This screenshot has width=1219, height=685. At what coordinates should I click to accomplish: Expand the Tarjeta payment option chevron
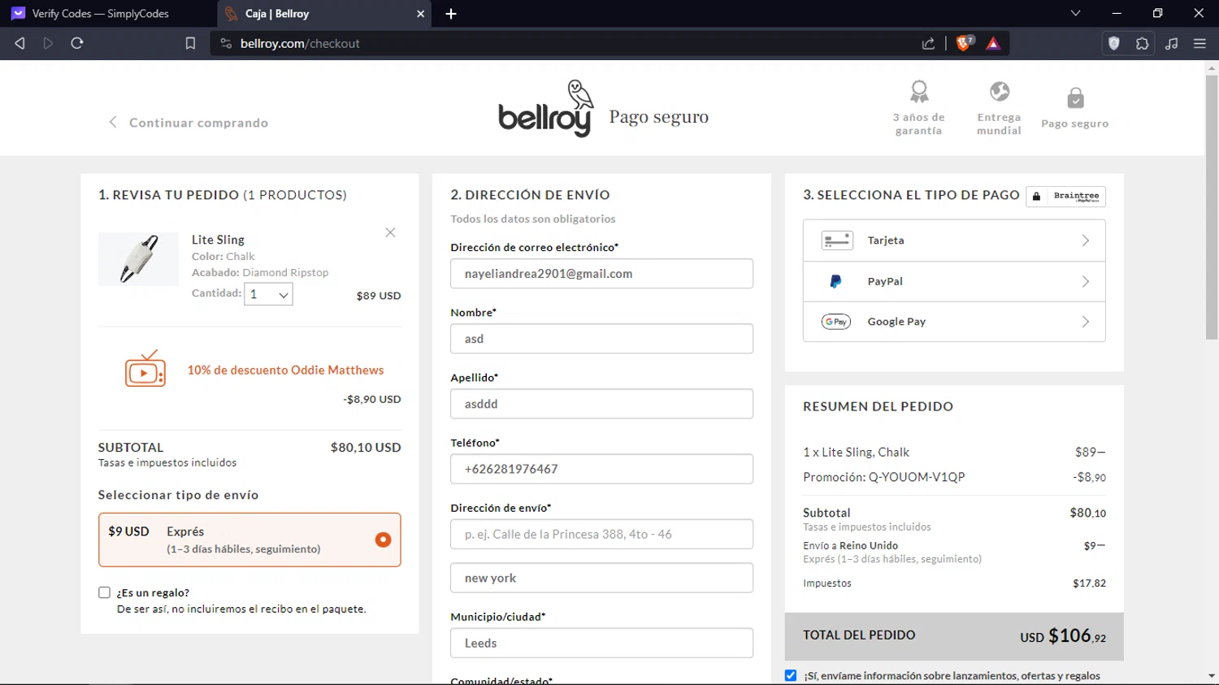[x=1086, y=241]
